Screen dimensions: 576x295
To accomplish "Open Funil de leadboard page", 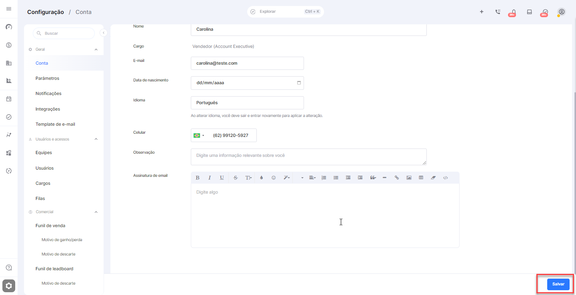I will point(54,269).
